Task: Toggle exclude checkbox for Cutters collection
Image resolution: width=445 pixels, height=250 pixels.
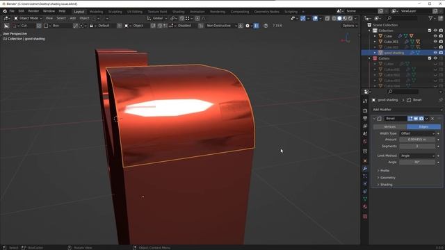Action: coord(430,58)
